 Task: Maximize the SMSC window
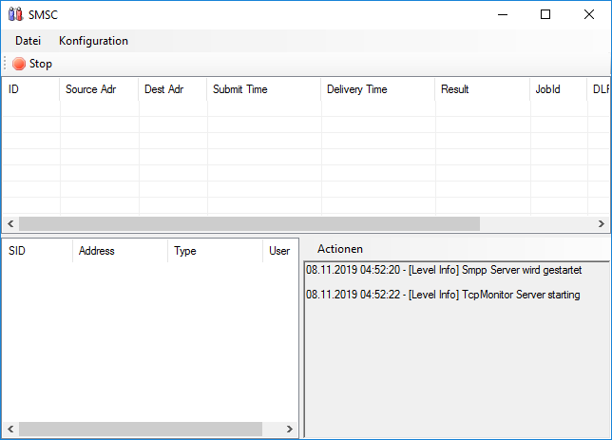coord(545,14)
